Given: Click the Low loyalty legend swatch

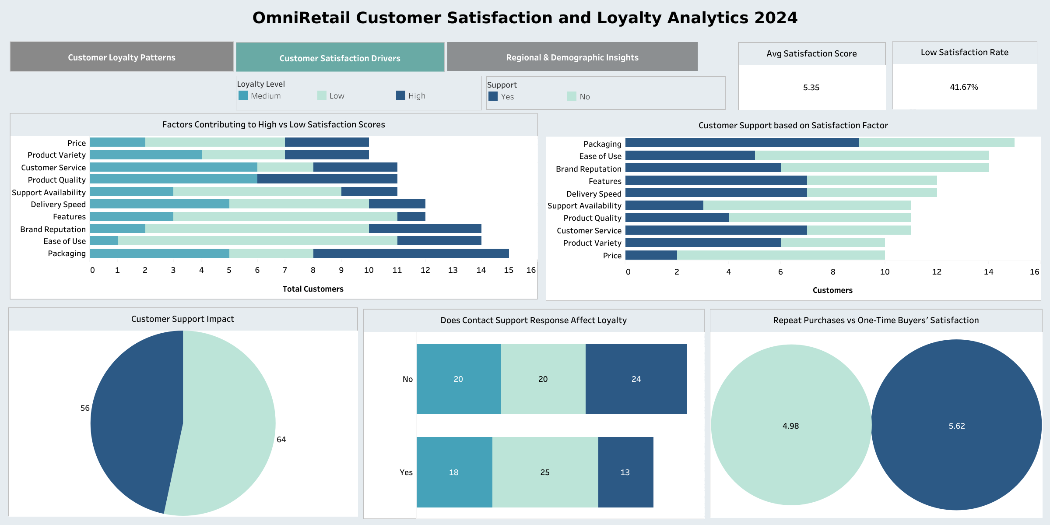Looking at the screenshot, I should click(322, 95).
